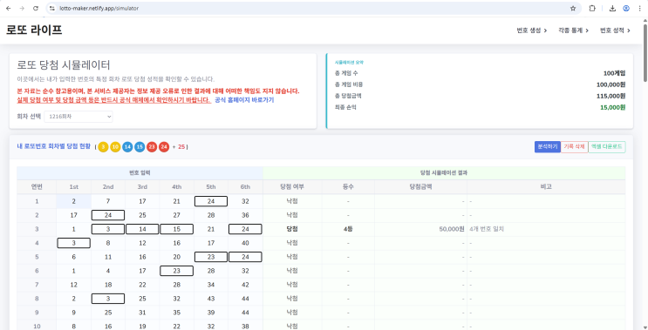The height and width of the screenshot is (330, 648).
Task: Click the outlined 3 cell in row 4
Action: coord(73,243)
